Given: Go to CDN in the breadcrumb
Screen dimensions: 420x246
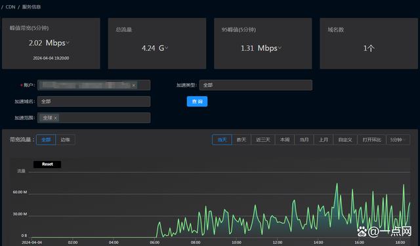Looking at the screenshot, I should [x=10, y=7].
